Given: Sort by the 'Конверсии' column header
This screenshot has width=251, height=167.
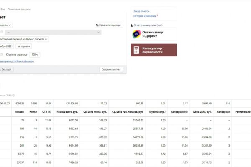Looking at the screenshot, I should 223,112.
